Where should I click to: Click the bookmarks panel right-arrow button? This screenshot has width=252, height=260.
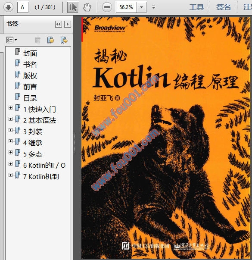click(x=68, y=24)
